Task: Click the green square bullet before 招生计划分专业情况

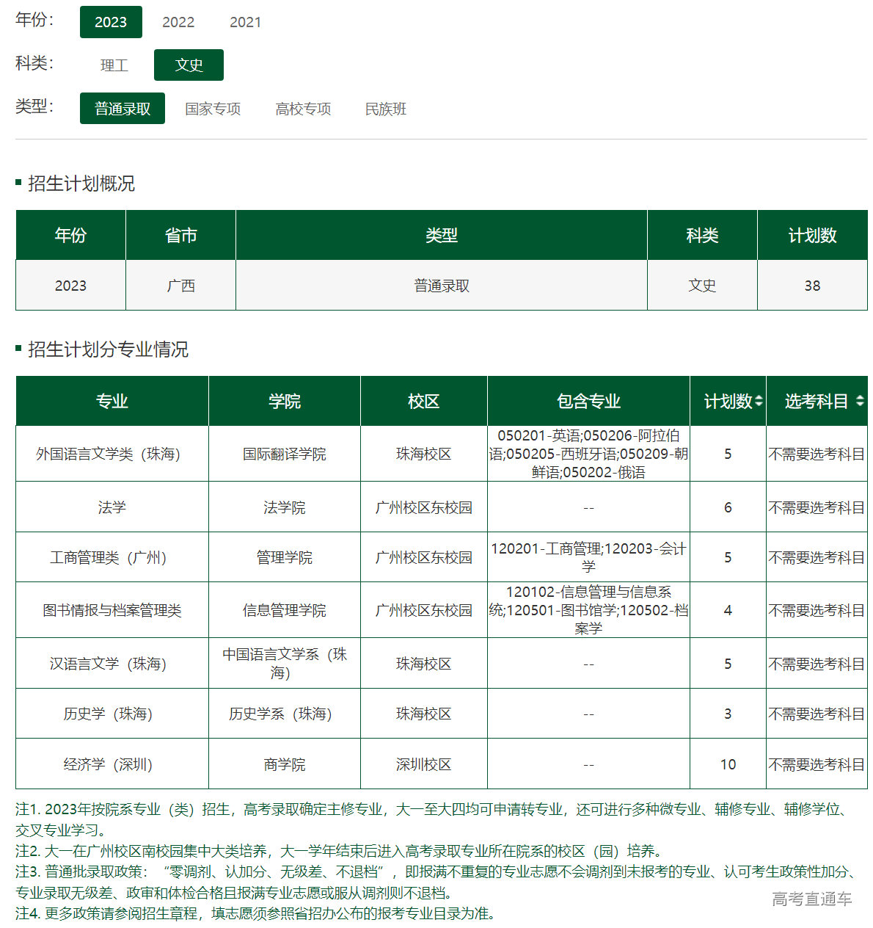Action: point(18,351)
